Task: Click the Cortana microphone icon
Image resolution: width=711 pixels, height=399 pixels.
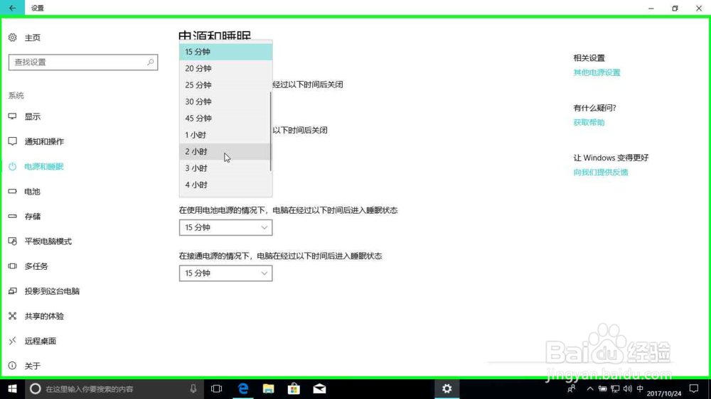Action: pyautogui.click(x=193, y=389)
